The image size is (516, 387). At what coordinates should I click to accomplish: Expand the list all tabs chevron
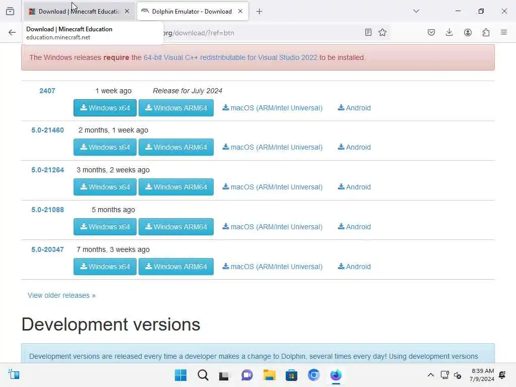pos(416,11)
